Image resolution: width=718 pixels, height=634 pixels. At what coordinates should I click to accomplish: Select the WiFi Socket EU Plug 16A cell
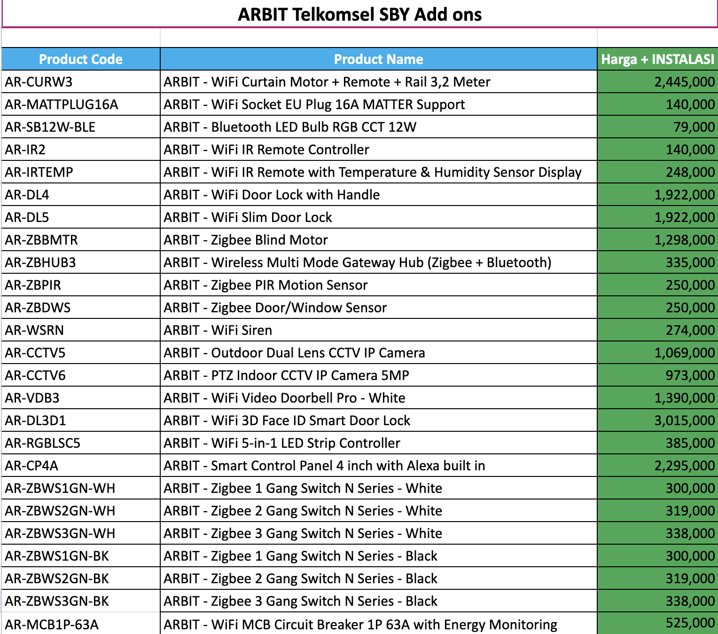(378, 104)
